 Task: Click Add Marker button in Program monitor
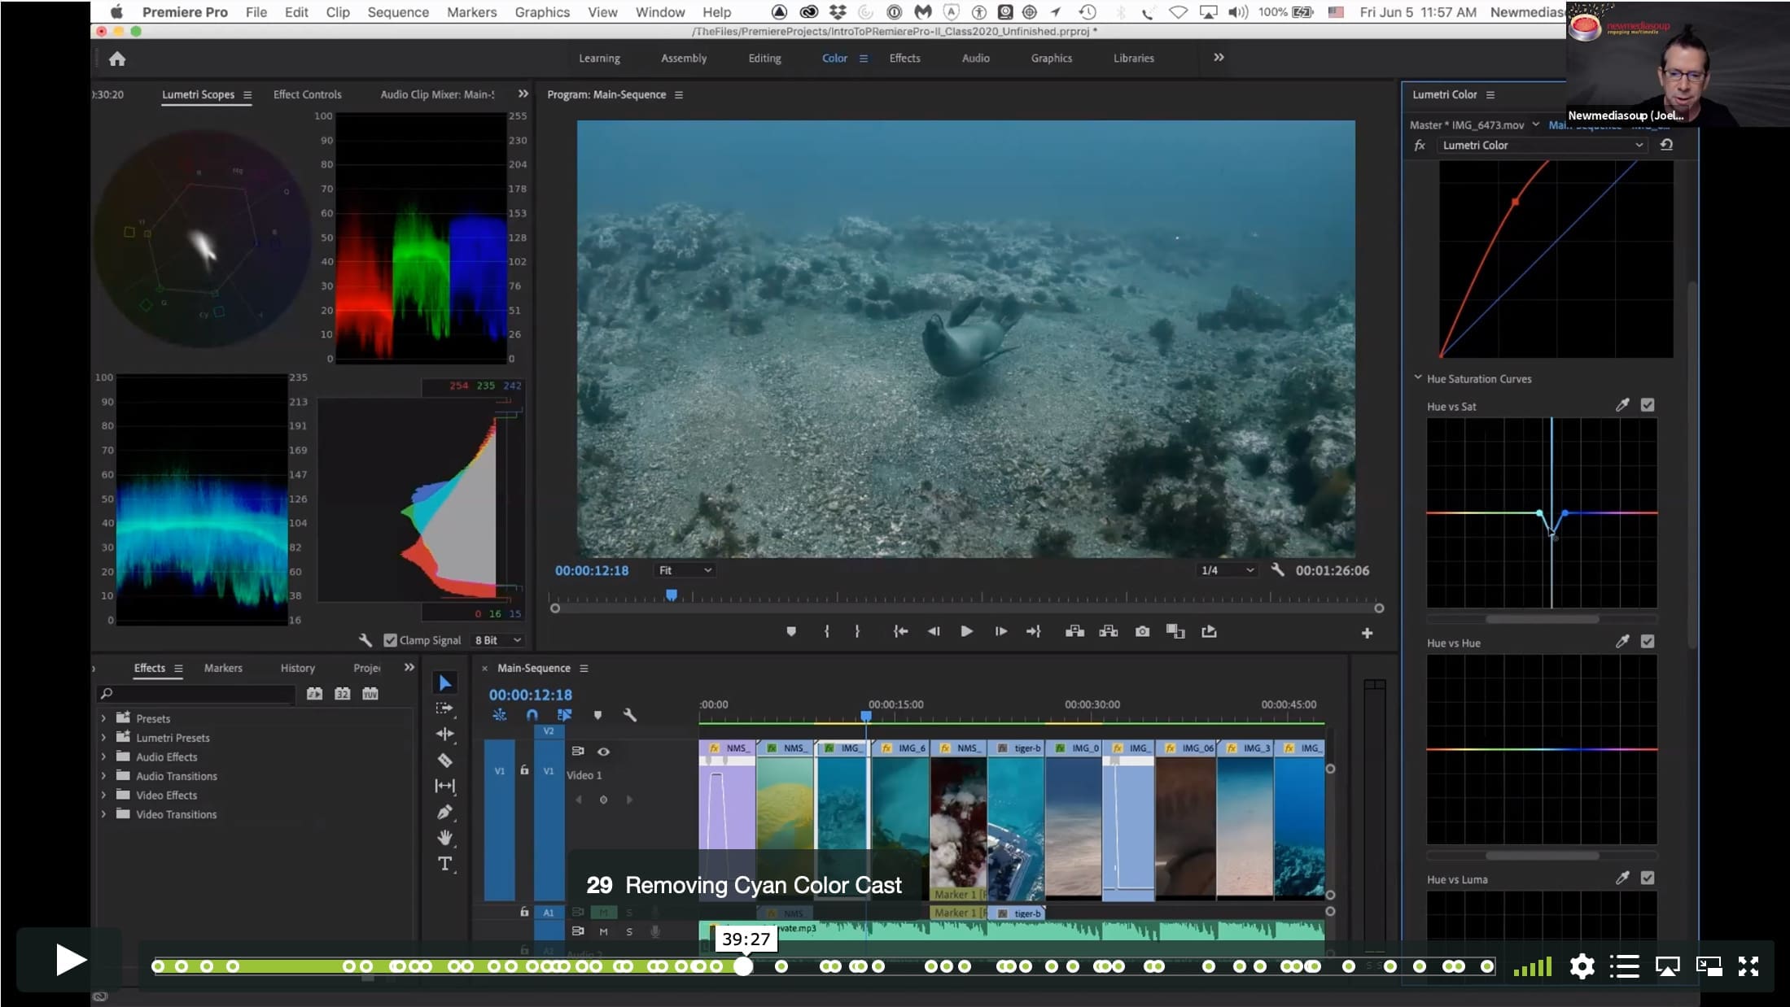pos(790,631)
